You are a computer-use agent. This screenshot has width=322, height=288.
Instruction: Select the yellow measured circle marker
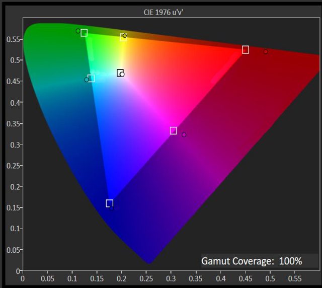pos(125,36)
